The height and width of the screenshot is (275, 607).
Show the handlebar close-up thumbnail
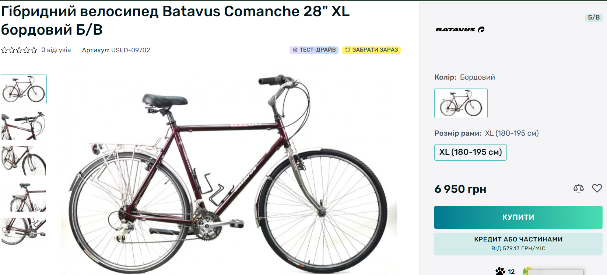tap(24, 125)
